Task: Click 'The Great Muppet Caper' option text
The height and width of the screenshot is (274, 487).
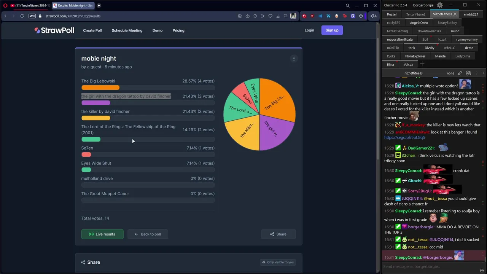Action: [x=105, y=194]
